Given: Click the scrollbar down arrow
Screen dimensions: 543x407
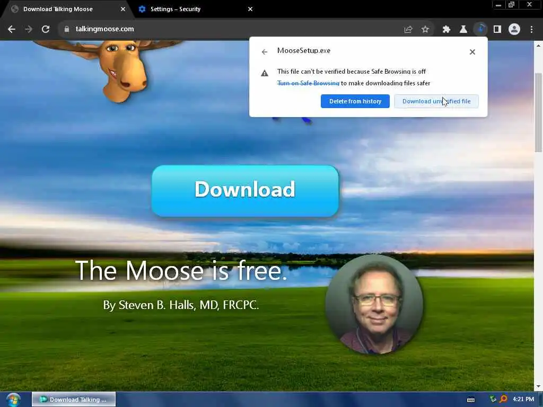Looking at the screenshot, I should [x=538, y=386].
